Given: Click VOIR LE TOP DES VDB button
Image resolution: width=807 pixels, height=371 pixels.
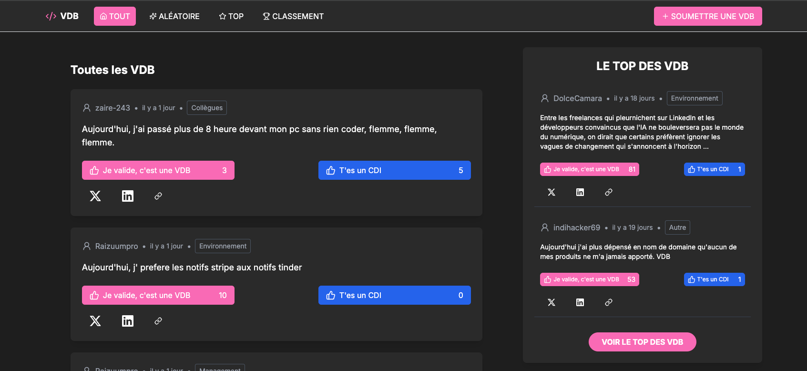Looking at the screenshot, I should click(x=643, y=342).
